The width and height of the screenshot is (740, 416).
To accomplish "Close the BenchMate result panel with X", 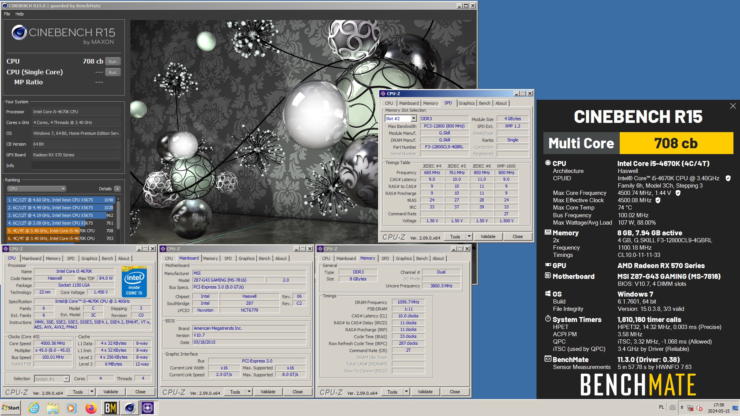I will [733, 106].
